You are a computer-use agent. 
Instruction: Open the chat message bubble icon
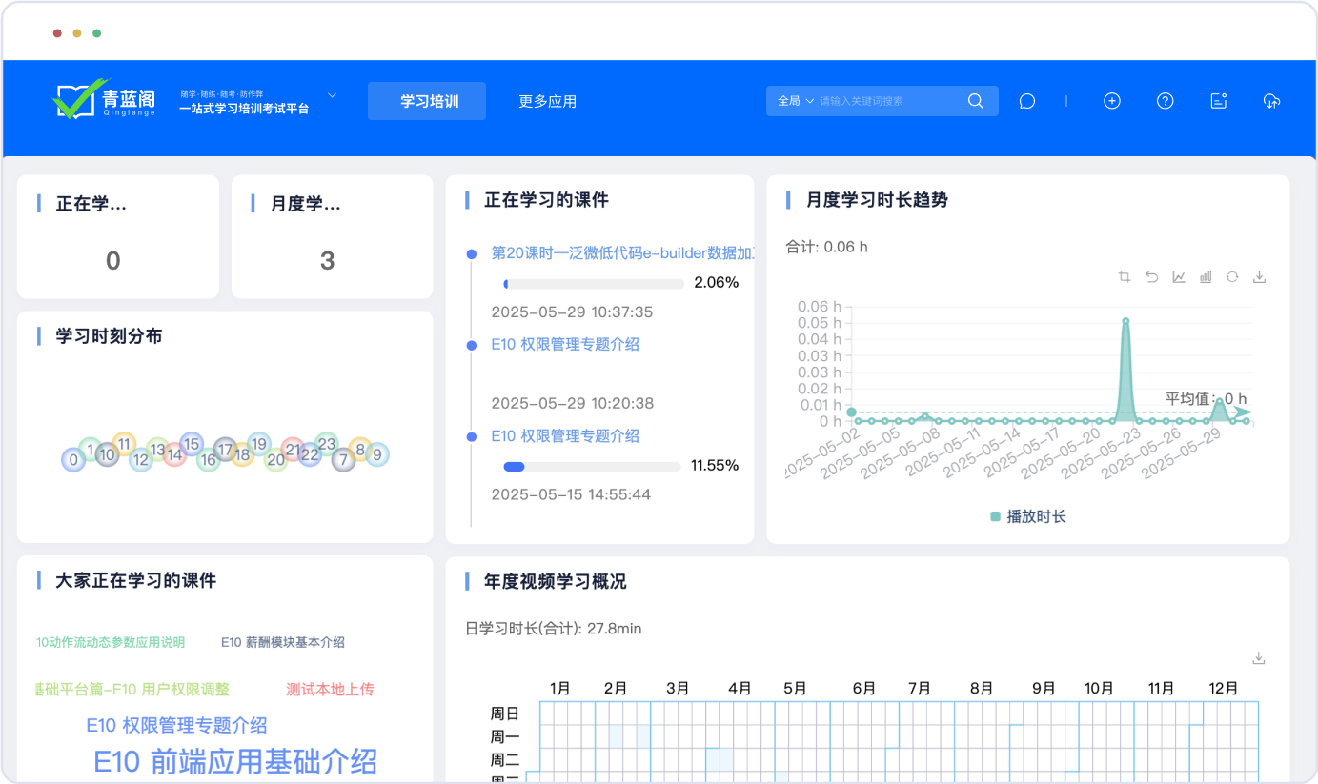tap(1026, 101)
